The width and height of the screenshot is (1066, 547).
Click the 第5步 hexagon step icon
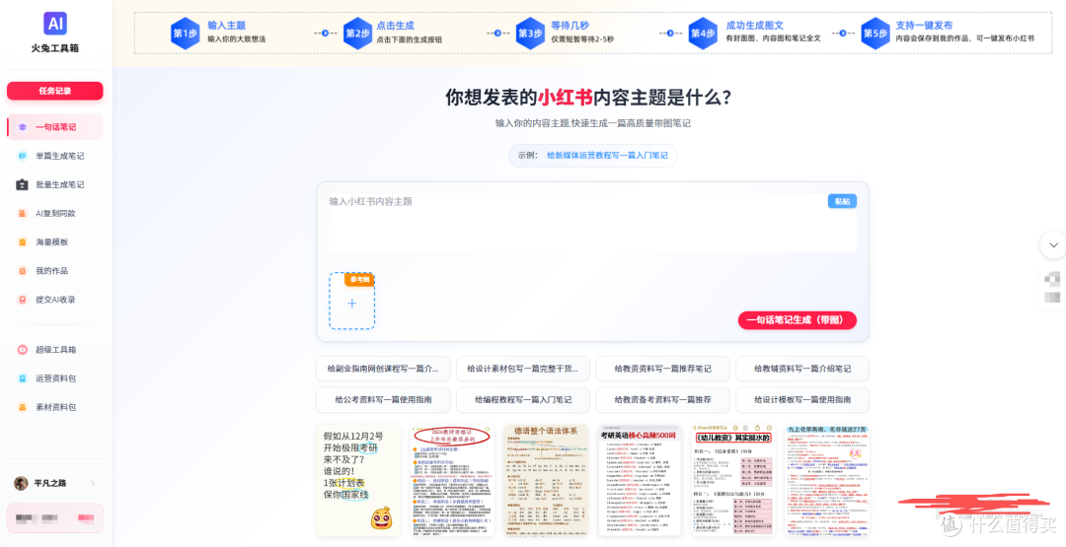click(876, 34)
